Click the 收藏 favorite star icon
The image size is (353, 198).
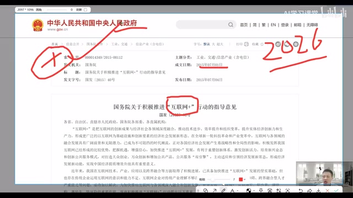point(262,44)
